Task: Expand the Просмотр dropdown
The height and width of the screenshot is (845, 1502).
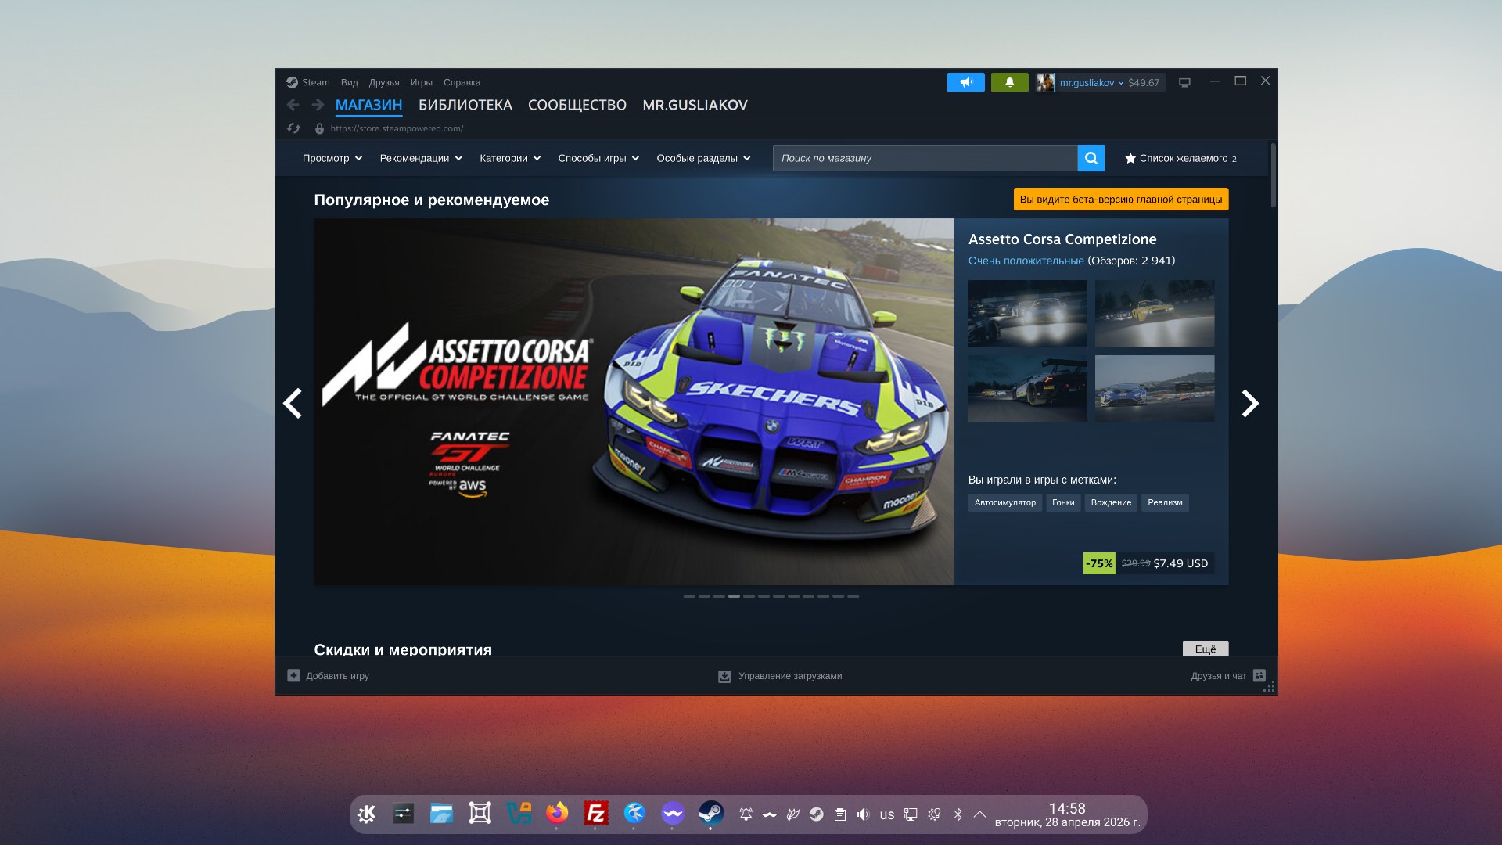Action: (332, 158)
